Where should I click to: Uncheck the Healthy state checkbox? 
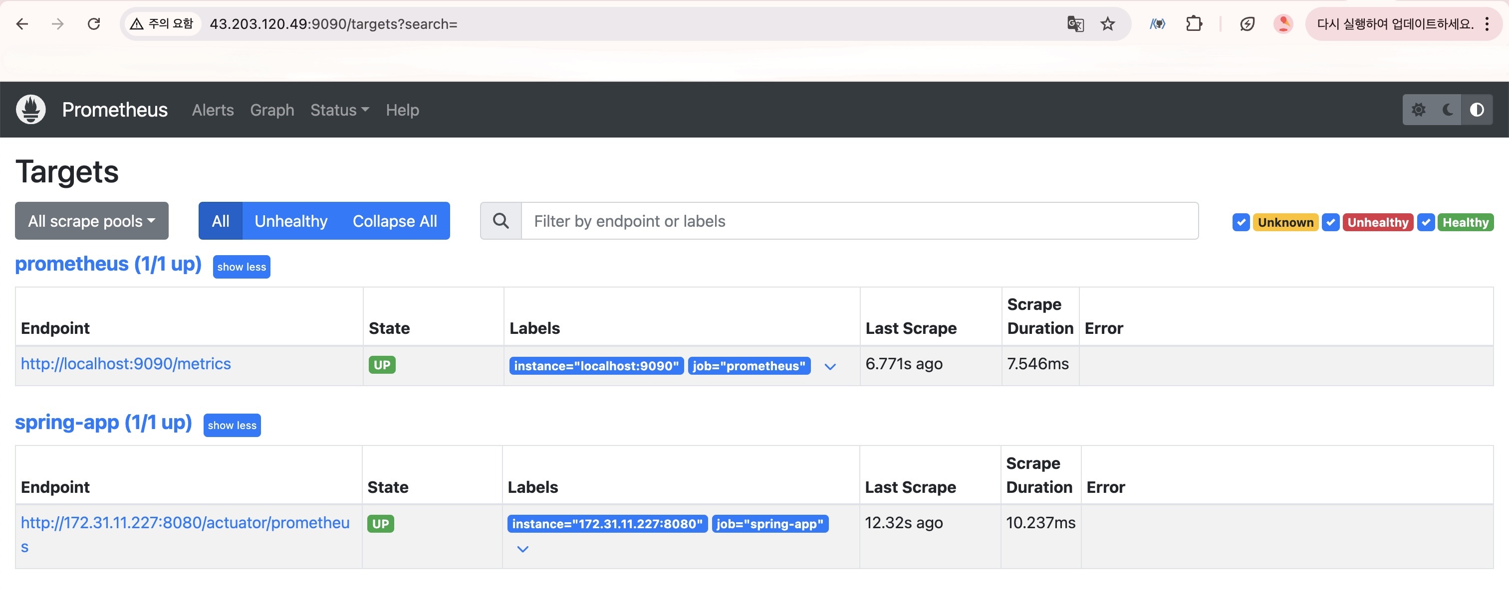[1426, 222]
